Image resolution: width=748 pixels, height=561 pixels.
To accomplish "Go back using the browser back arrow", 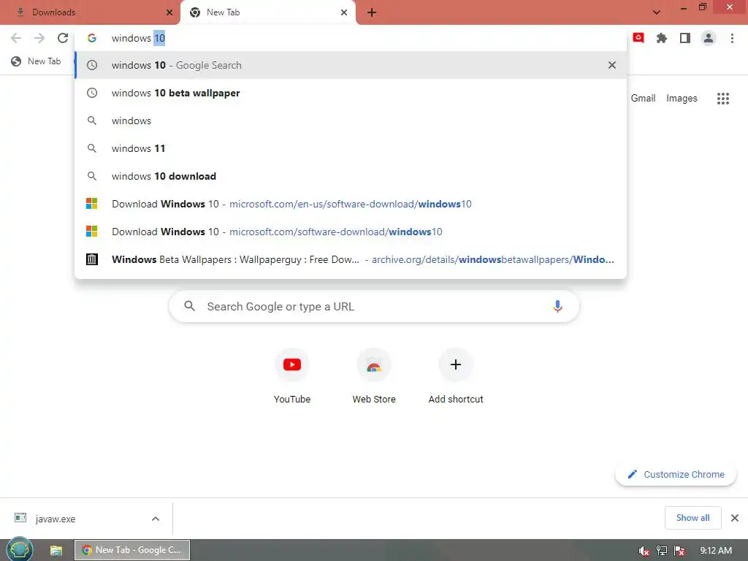I will coord(16,38).
